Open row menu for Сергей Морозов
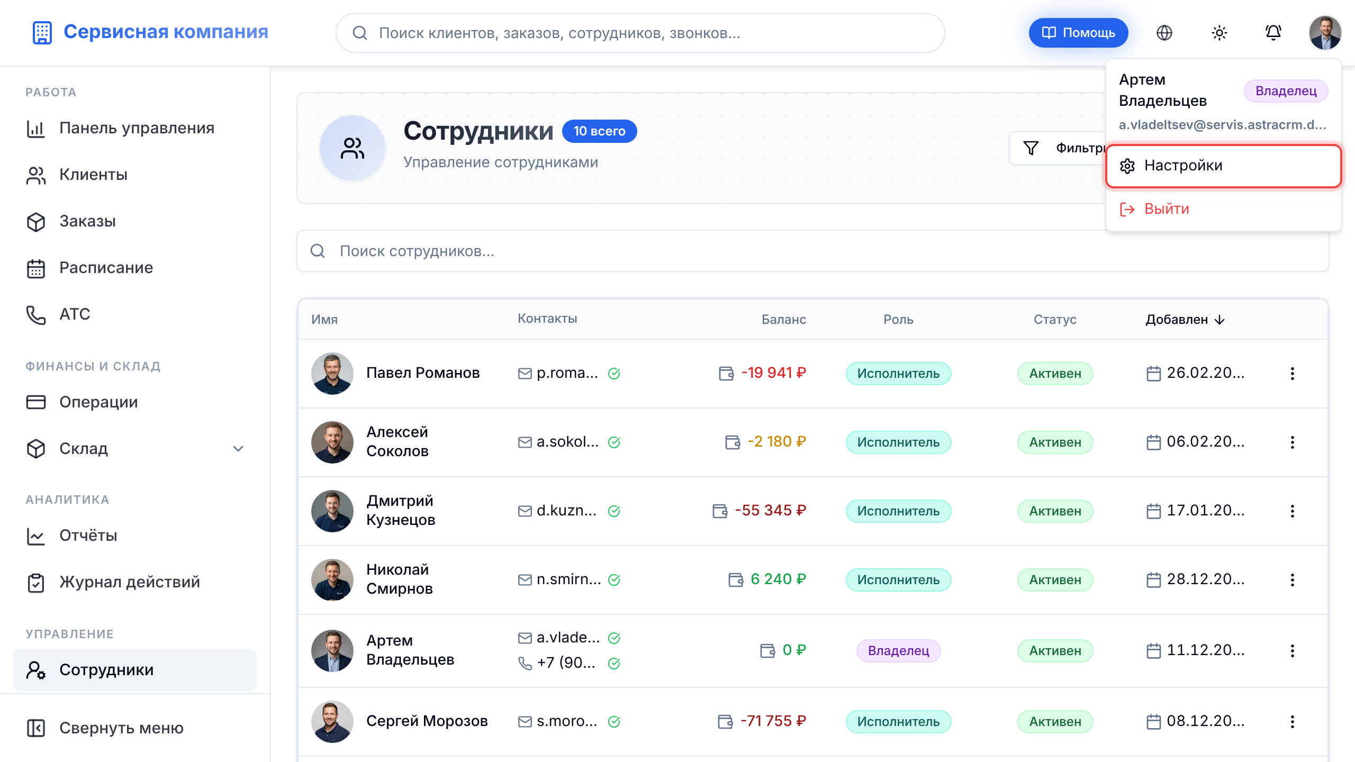This screenshot has width=1355, height=762. tap(1292, 722)
